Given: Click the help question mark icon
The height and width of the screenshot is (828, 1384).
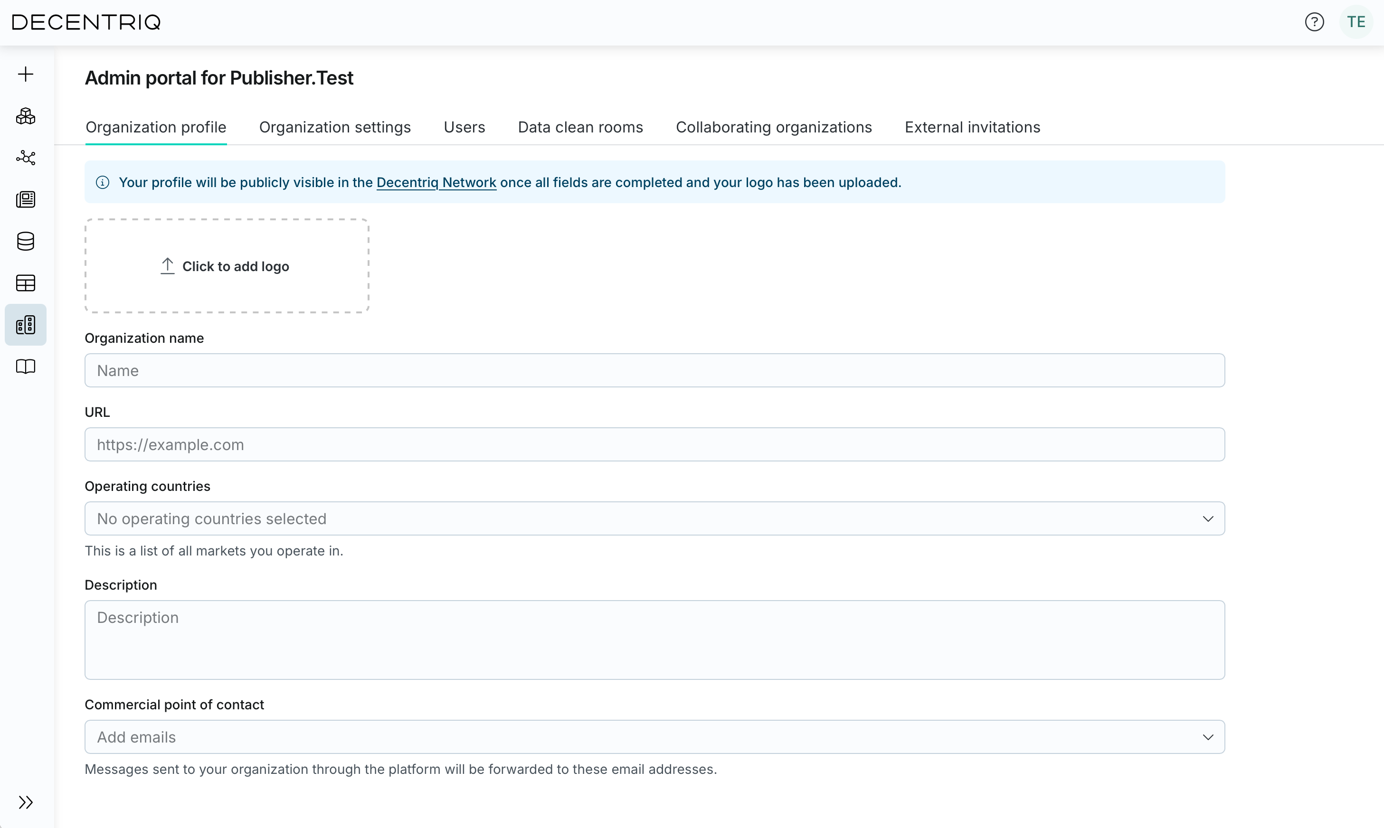Looking at the screenshot, I should coord(1314,22).
